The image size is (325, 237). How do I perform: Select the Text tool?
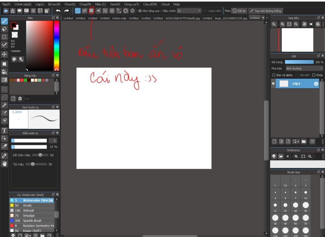(x=4, y=130)
